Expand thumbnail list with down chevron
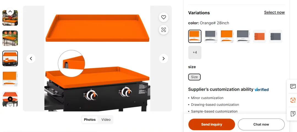The width and height of the screenshot is (297, 132). click(10, 105)
